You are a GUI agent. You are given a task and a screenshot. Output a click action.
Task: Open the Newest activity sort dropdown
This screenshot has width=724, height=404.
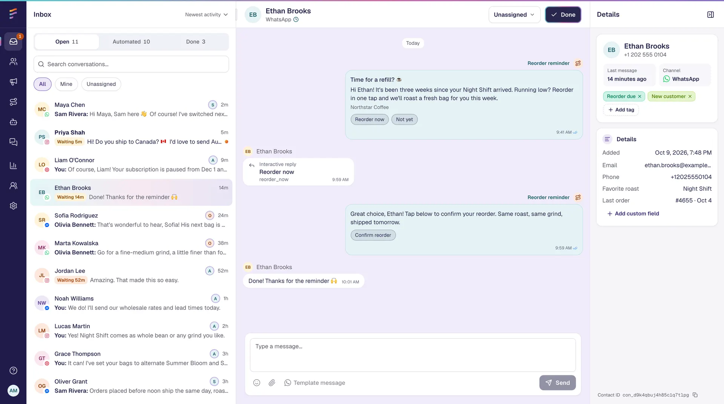206,15
